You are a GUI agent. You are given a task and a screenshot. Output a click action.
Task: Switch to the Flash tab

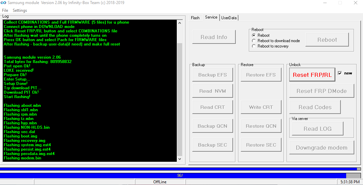tap(195, 18)
